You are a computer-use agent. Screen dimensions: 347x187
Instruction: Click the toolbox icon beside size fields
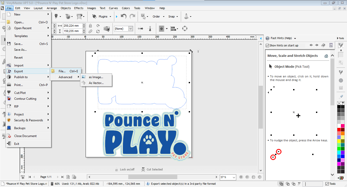[x=107, y=29]
